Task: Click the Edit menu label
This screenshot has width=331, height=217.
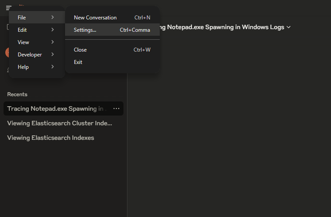Action: tap(22, 30)
